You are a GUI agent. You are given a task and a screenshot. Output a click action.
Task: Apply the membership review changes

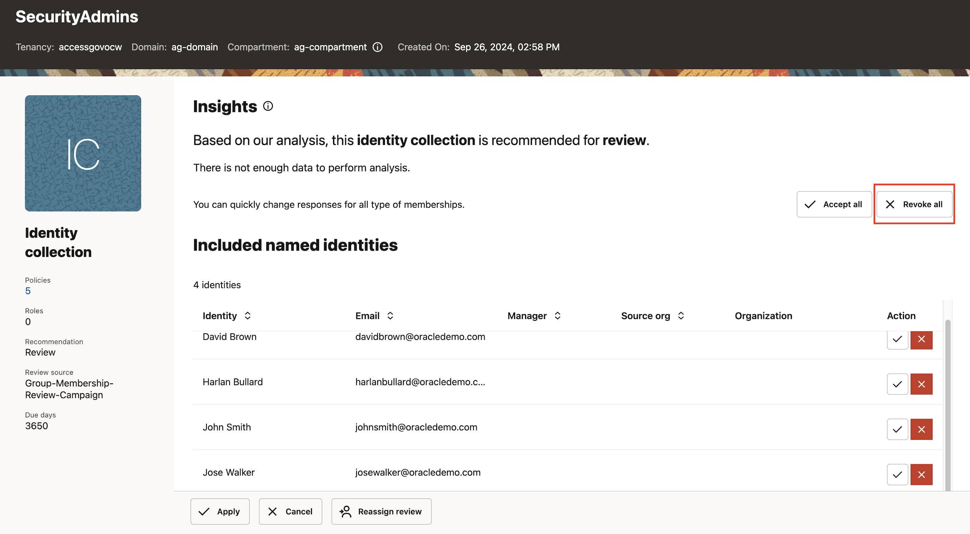(x=220, y=511)
